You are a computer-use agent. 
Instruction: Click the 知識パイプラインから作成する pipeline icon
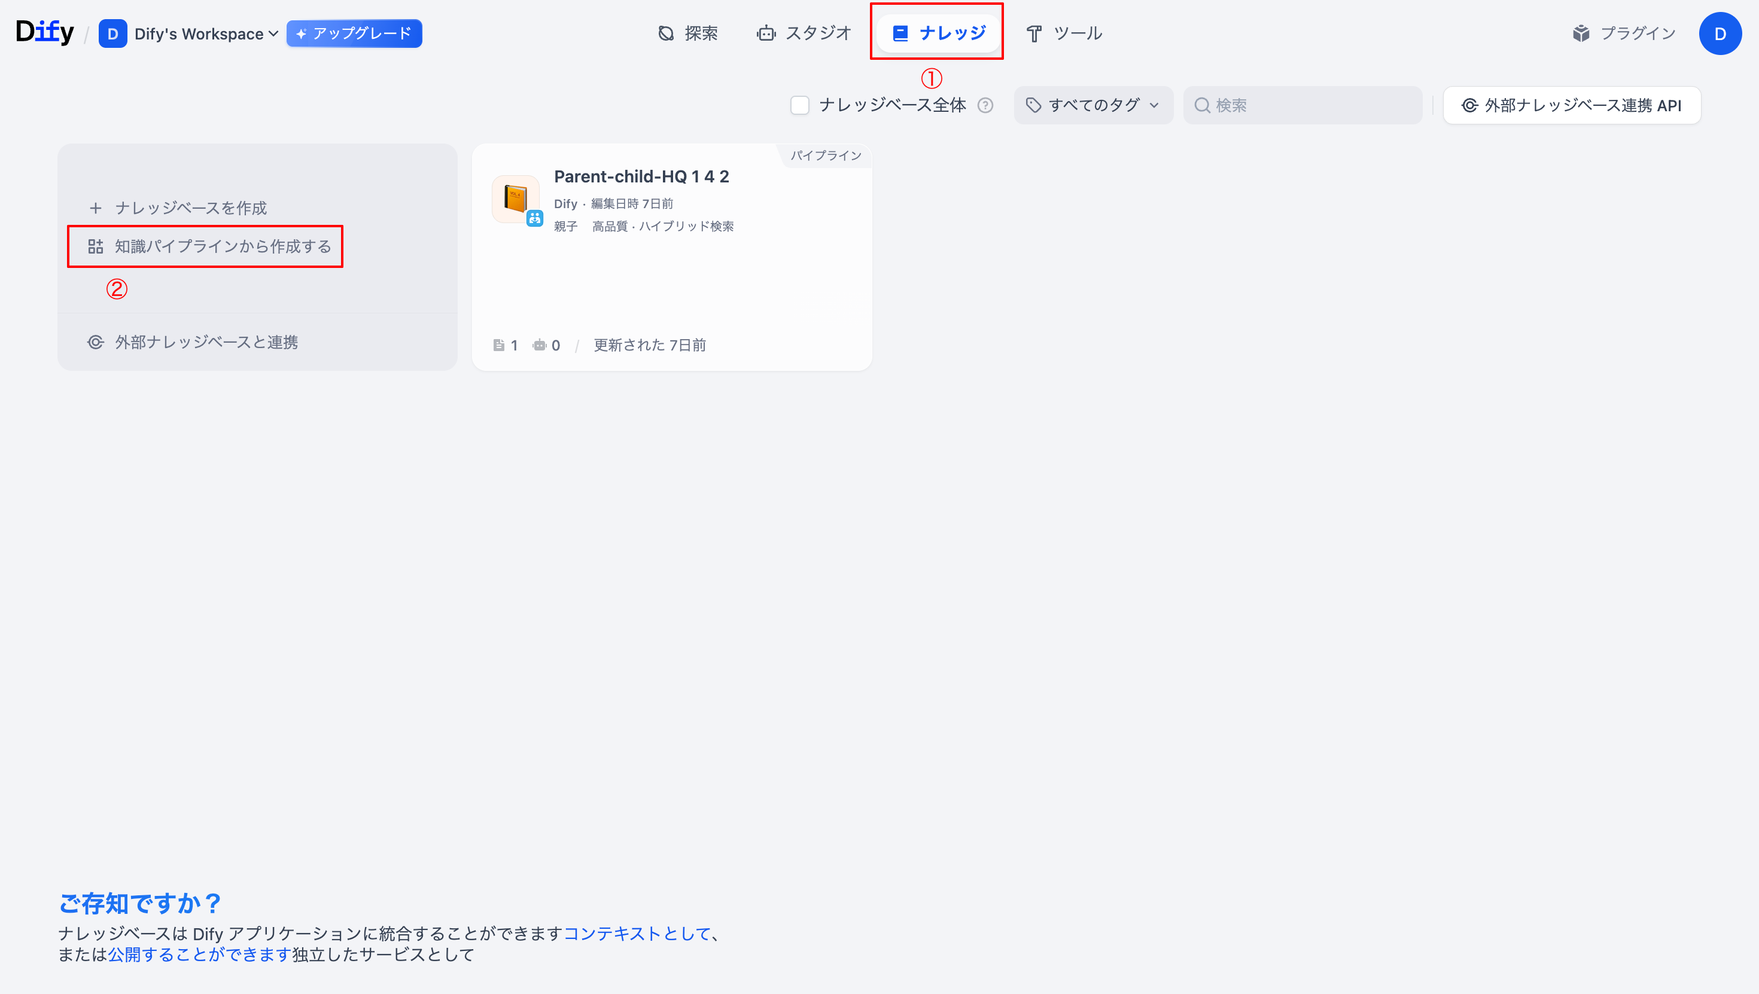96,246
